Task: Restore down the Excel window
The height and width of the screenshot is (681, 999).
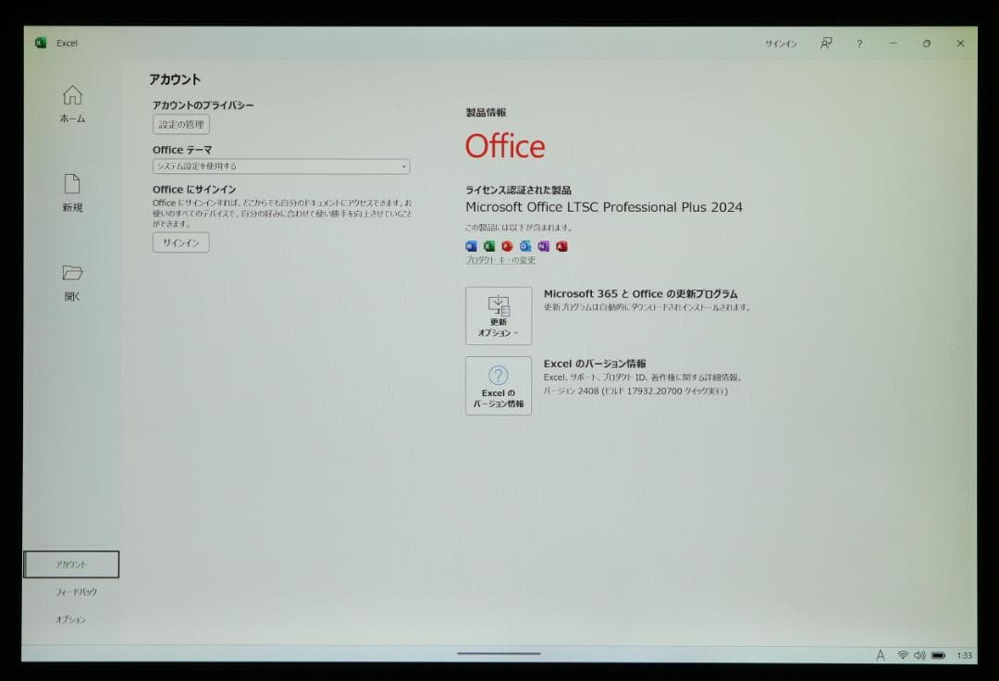Action: tap(926, 43)
